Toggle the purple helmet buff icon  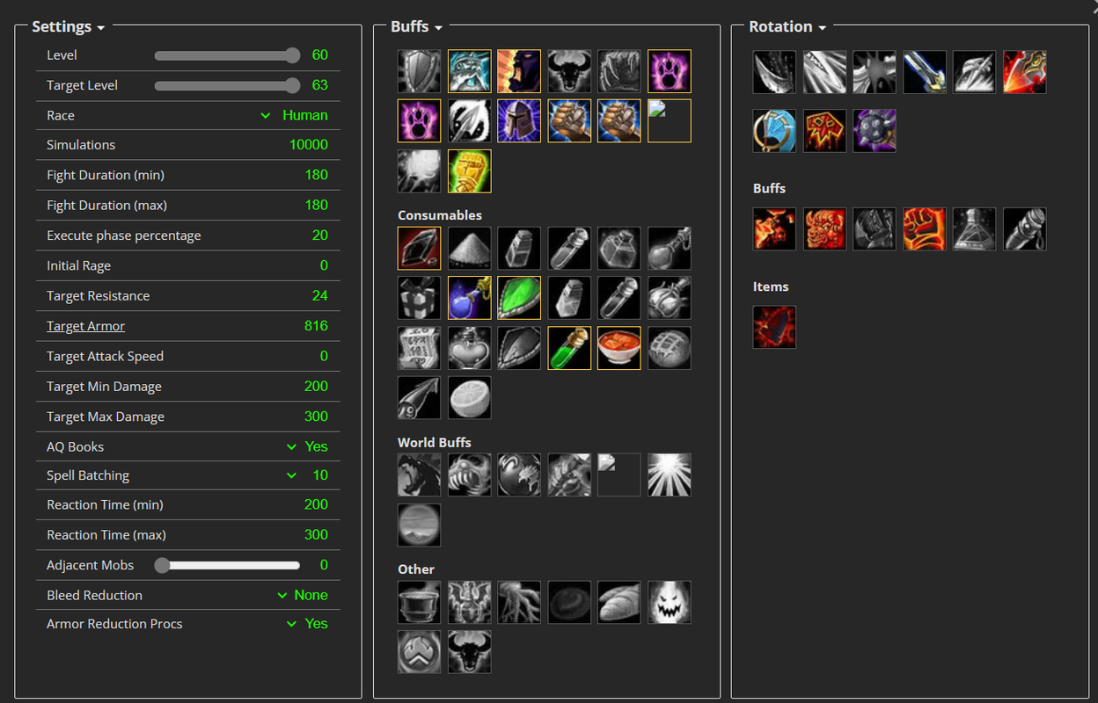[519, 120]
